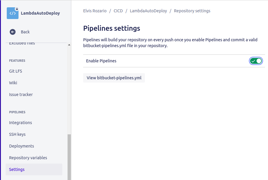The image size is (268, 180).
Task: Open Git LFS settings
Action: tap(16, 71)
